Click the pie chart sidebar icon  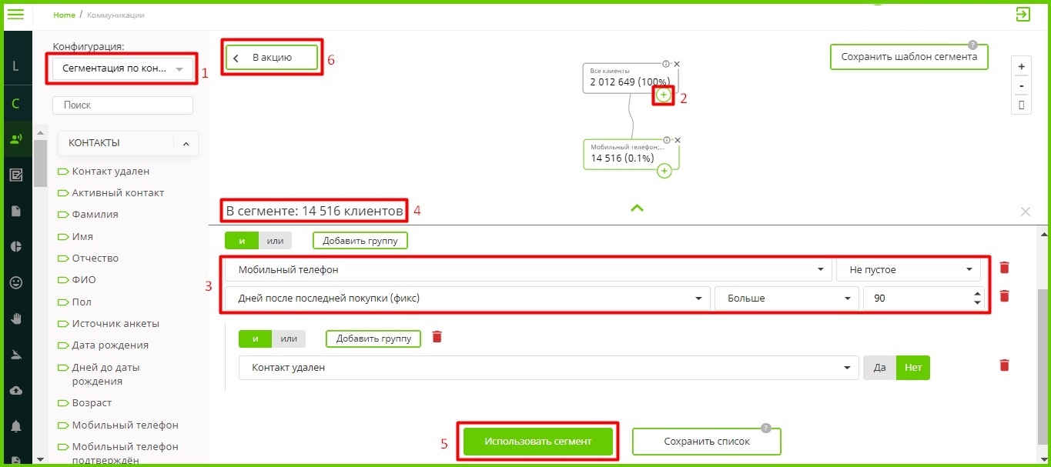[x=15, y=246]
